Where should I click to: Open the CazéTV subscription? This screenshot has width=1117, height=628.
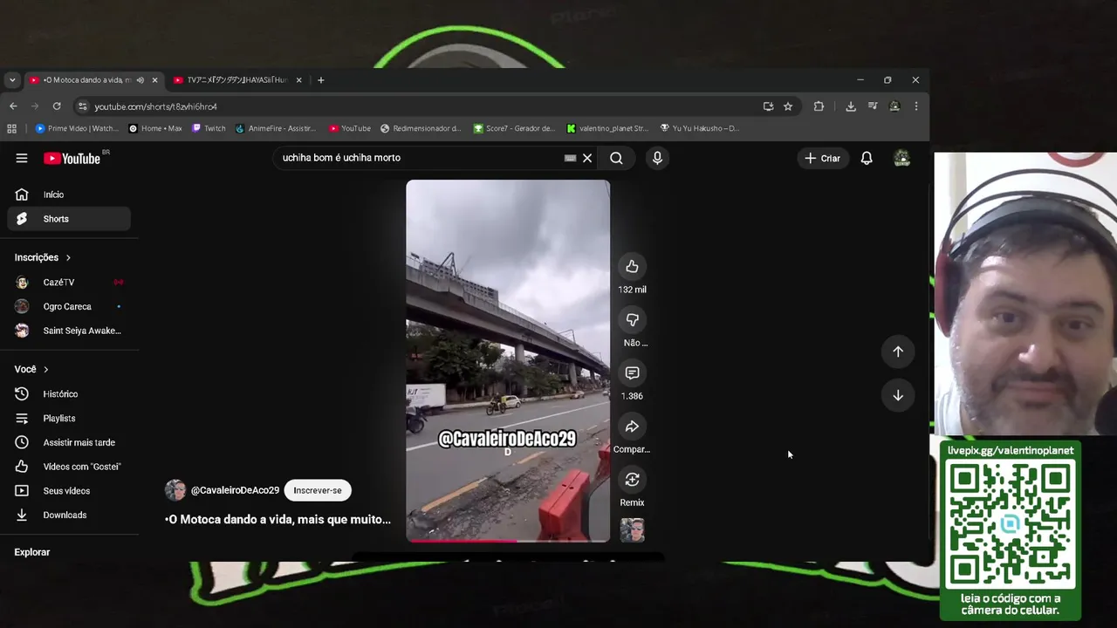(69, 283)
